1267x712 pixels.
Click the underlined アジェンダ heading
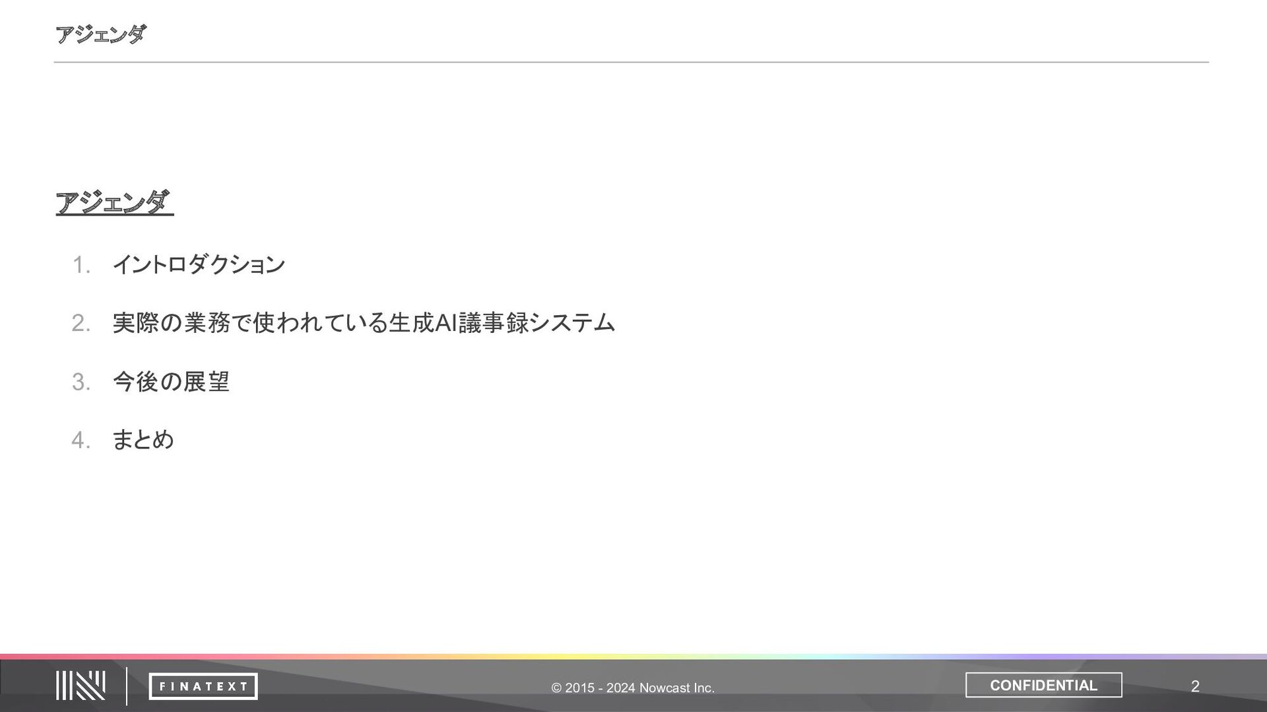114,202
